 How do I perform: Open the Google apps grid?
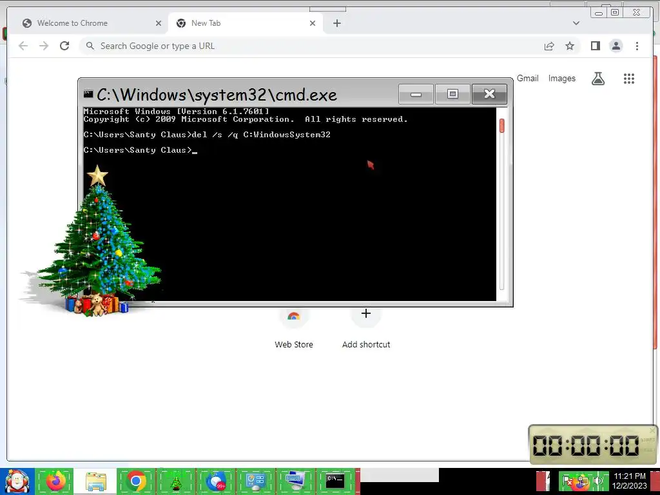click(629, 78)
